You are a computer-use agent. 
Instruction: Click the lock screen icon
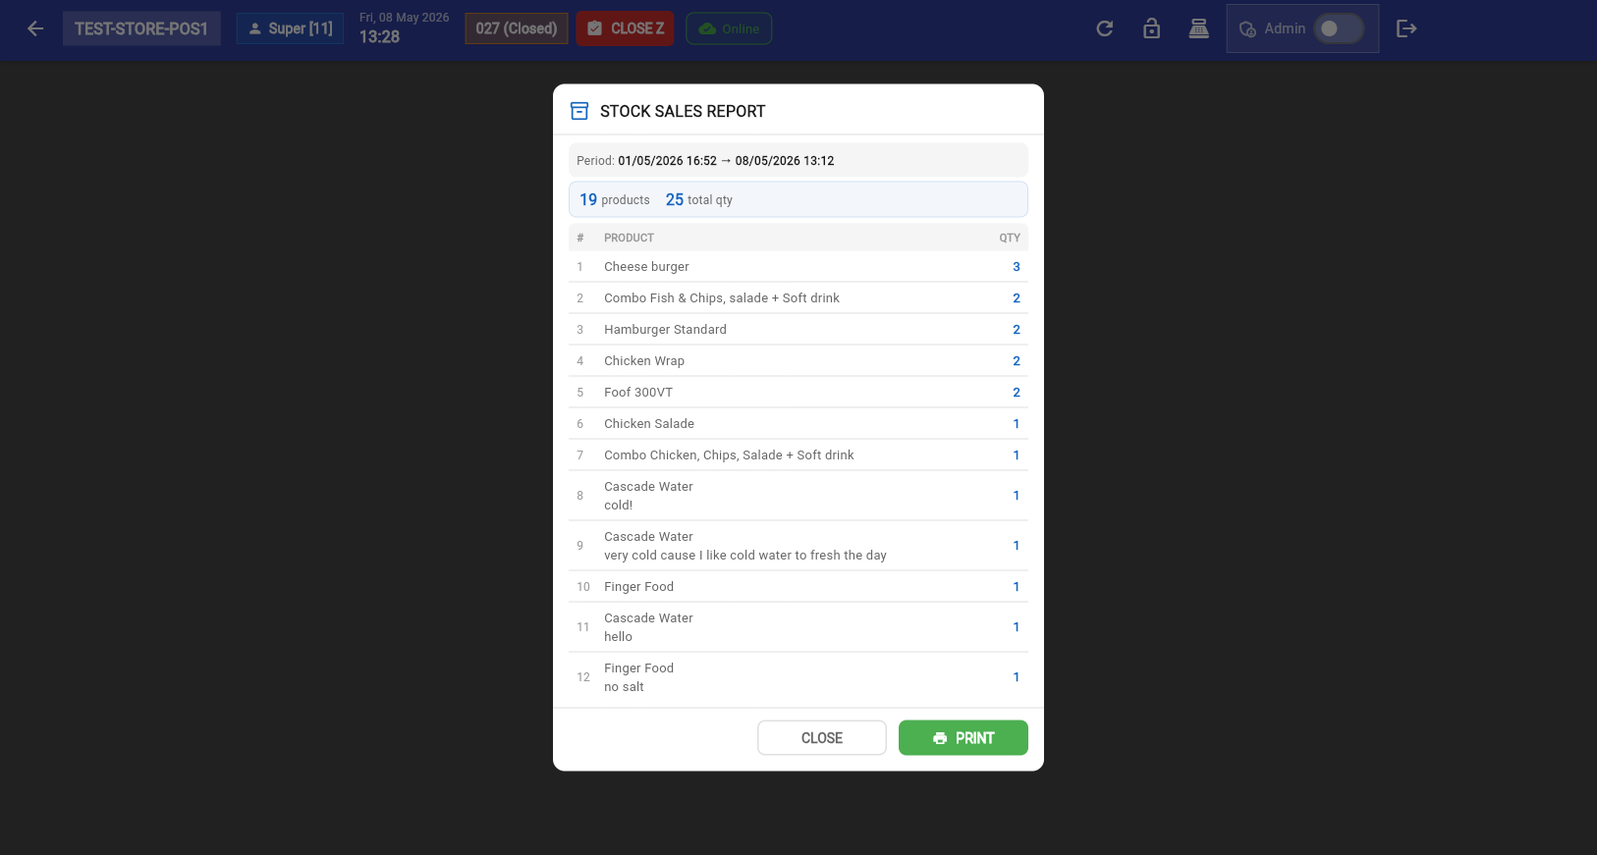(x=1151, y=28)
